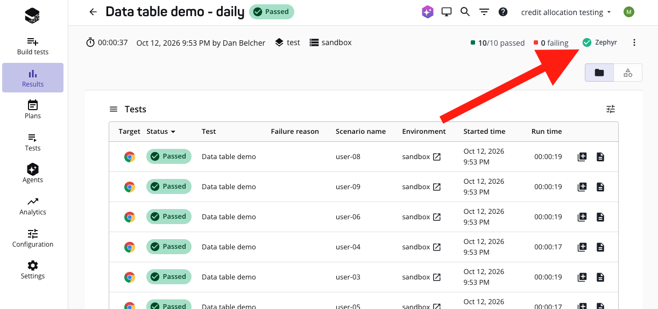Go to Plans in sidebar
The image size is (658, 309).
[x=33, y=110]
